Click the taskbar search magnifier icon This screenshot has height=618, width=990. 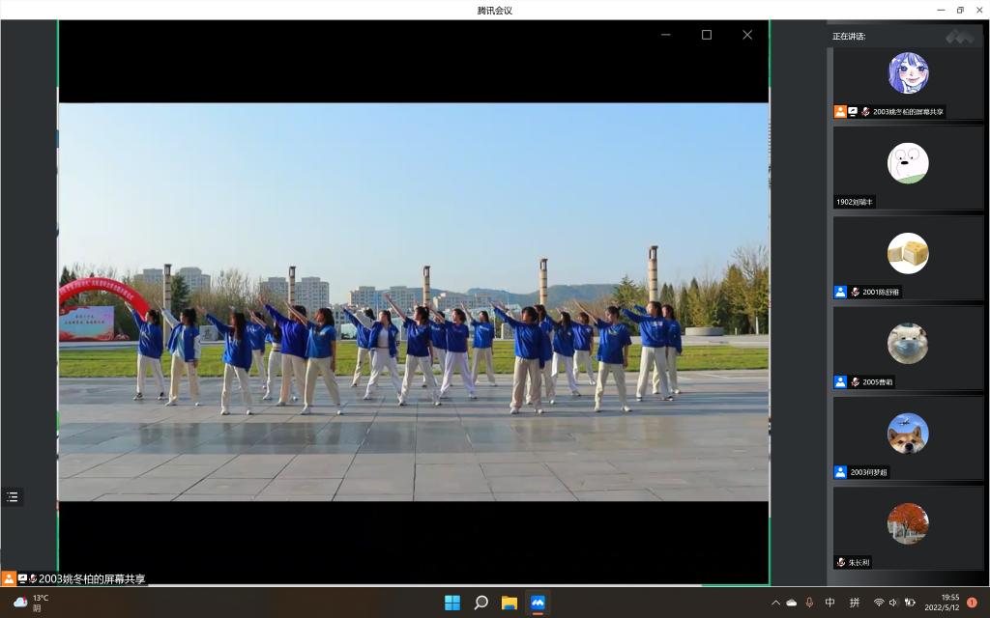pos(480,603)
